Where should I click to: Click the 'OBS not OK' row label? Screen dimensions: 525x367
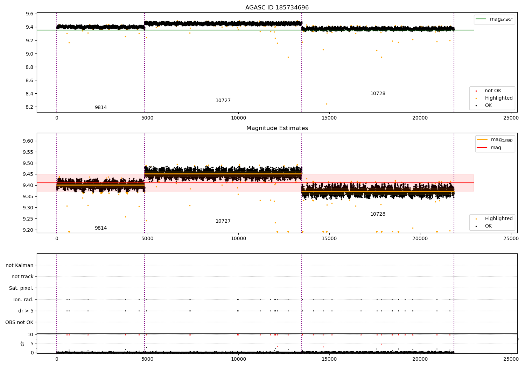pyautogui.click(x=19, y=322)
